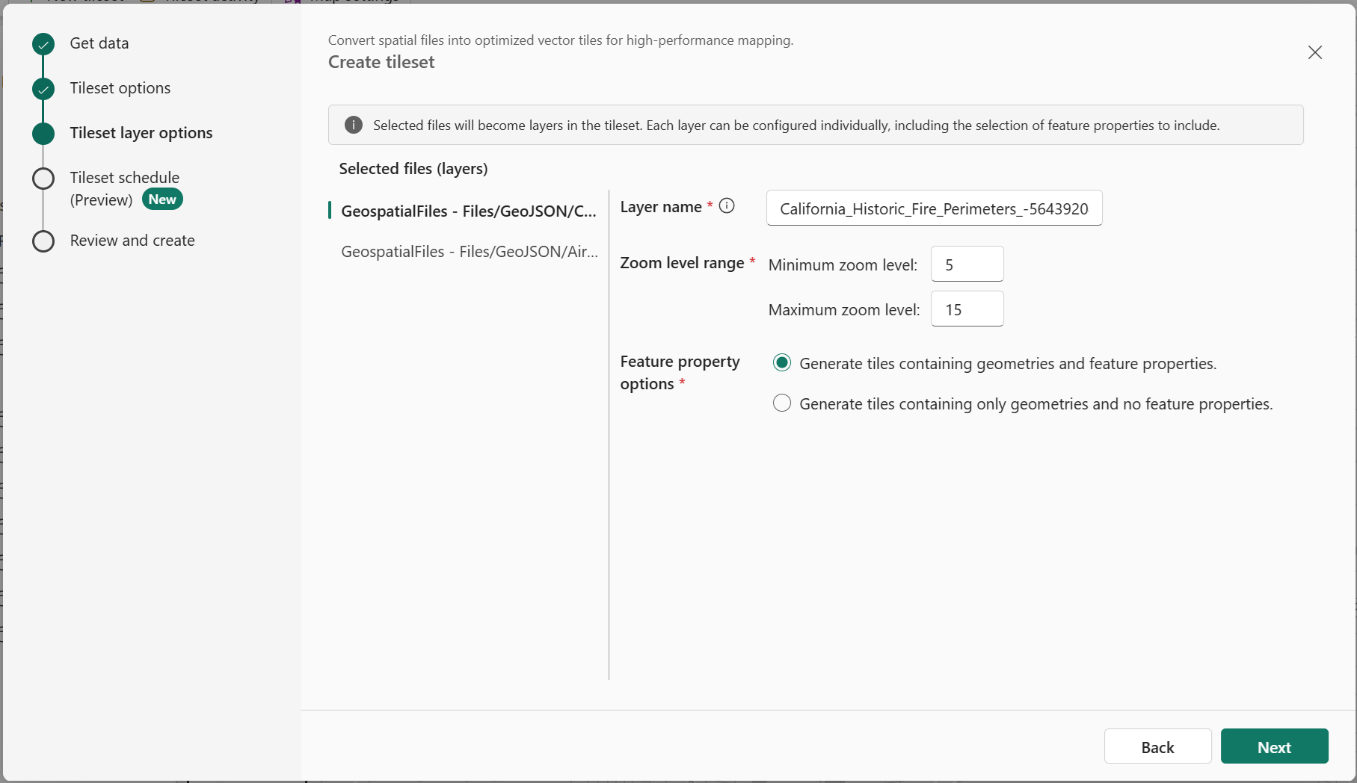The image size is (1357, 783).
Task: Select the GeospatialFiles - Files/GeoJSON/C... layer
Action: click(x=468, y=211)
